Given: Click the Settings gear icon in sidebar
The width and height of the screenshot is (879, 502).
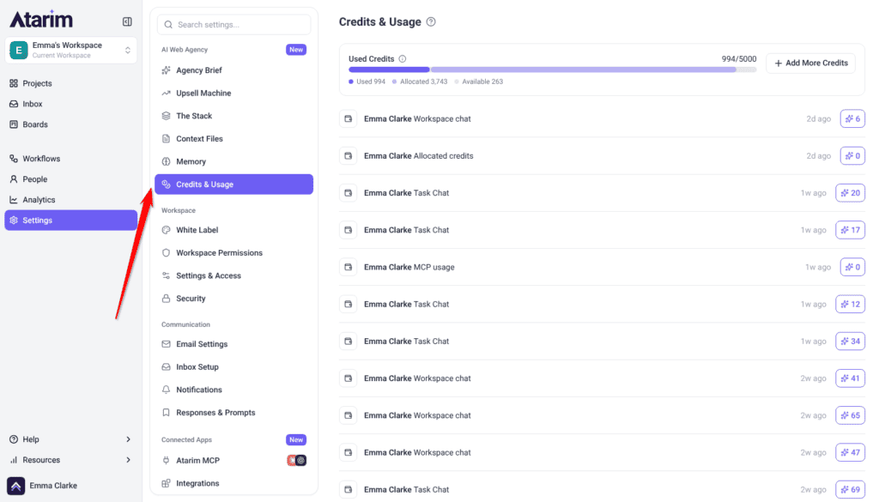Looking at the screenshot, I should (x=14, y=221).
